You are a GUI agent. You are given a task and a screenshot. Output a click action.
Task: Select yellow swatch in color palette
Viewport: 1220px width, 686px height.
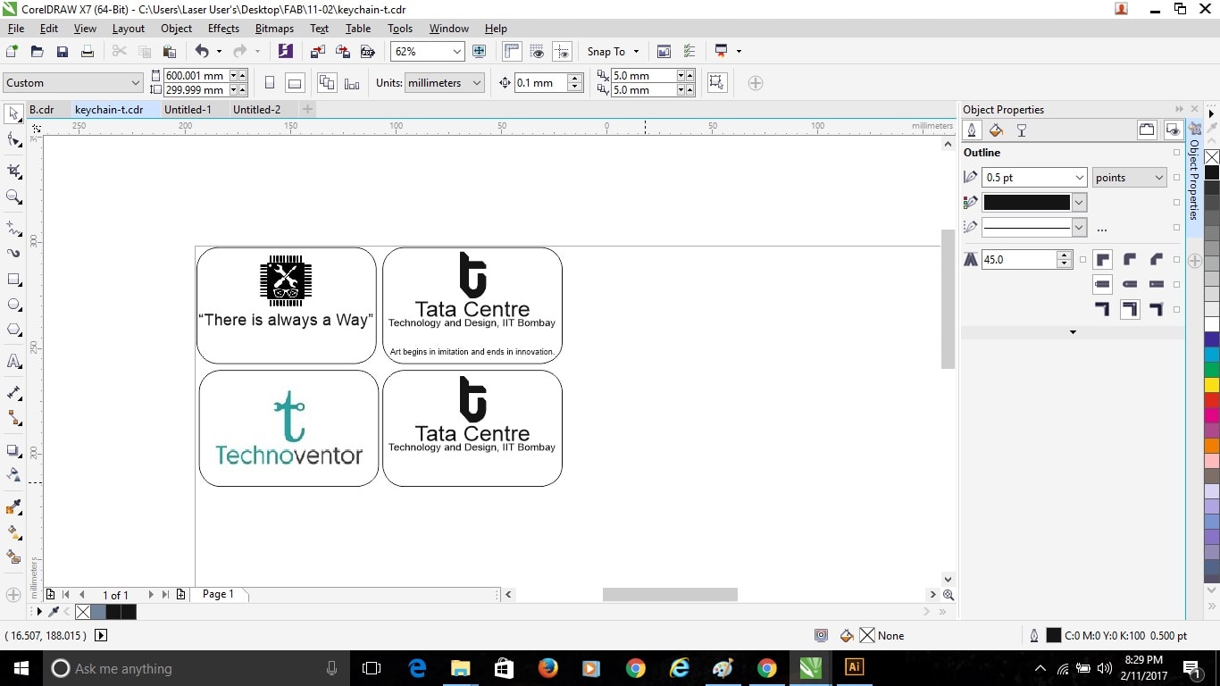[x=1212, y=385]
